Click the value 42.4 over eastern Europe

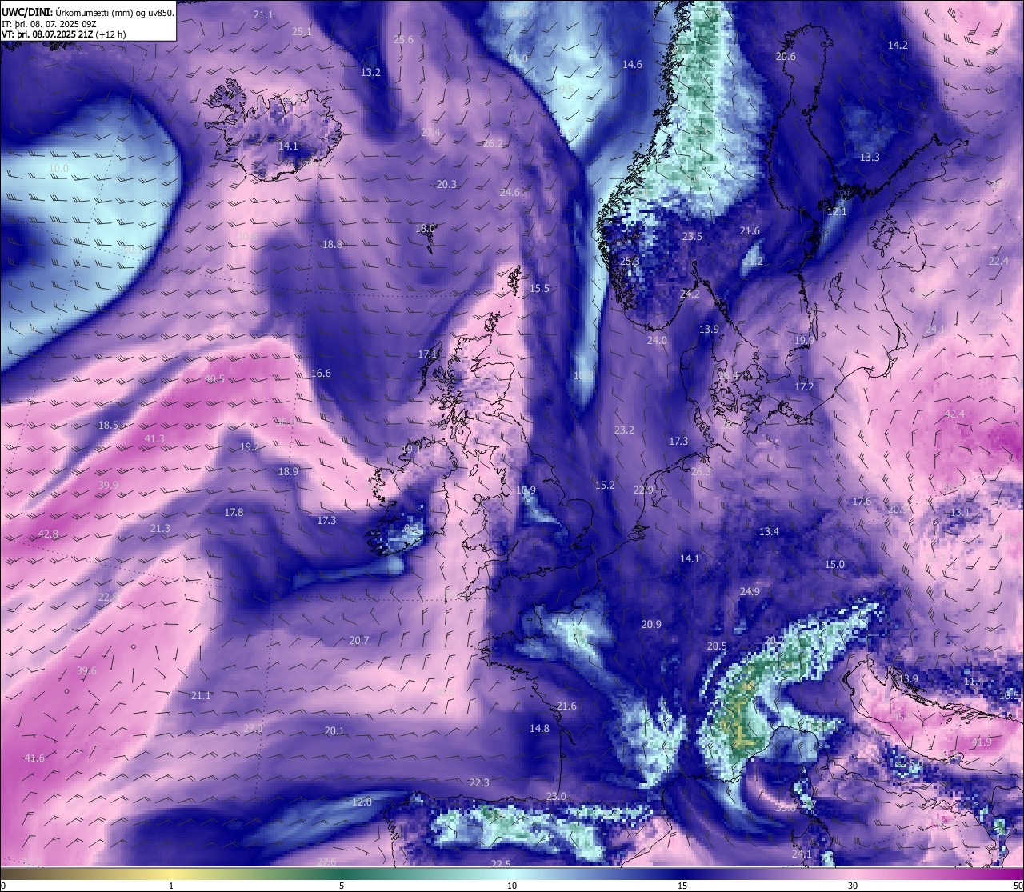click(x=954, y=414)
